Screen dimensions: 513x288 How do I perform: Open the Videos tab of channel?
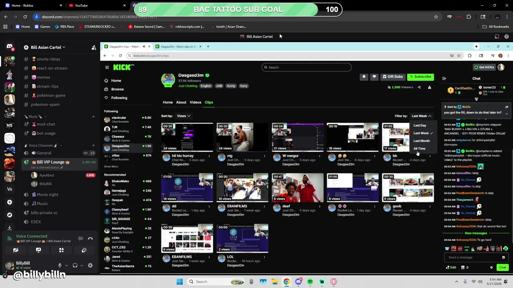pyautogui.click(x=195, y=102)
